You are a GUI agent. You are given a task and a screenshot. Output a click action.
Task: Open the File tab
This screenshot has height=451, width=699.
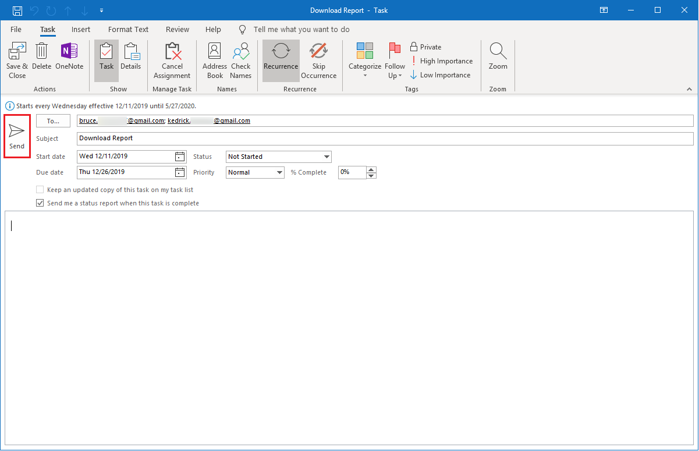[x=16, y=29]
